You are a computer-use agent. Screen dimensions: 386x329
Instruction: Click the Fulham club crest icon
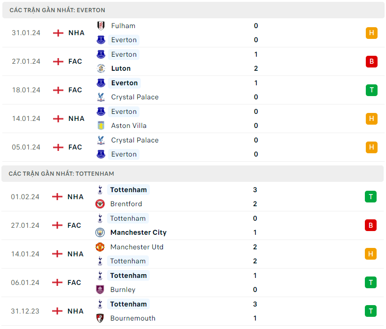[101, 26]
